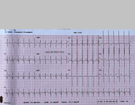Select the lead I label
This screenshot has width=135, height=105.
[5, 37]
